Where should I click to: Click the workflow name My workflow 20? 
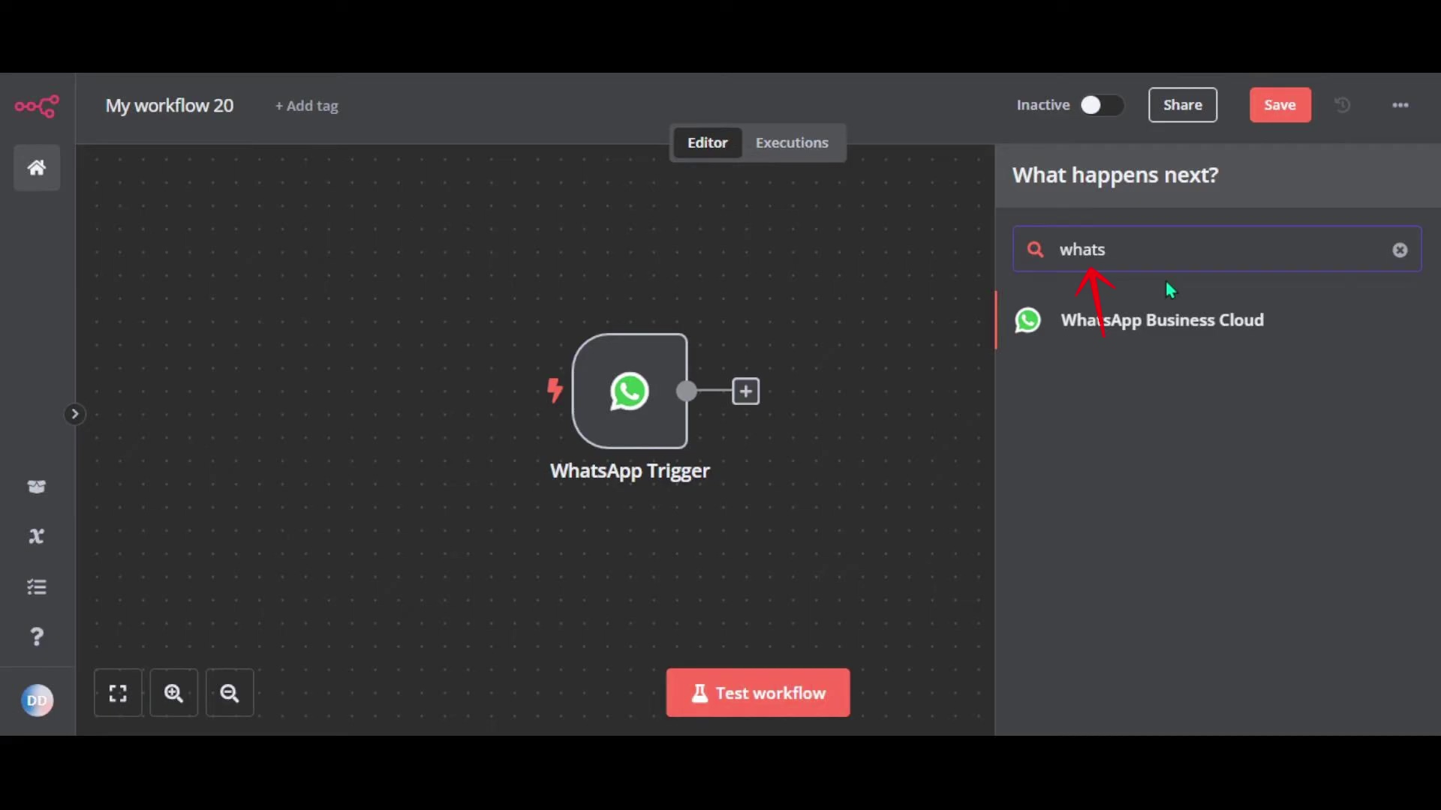(x=170, y=106)
